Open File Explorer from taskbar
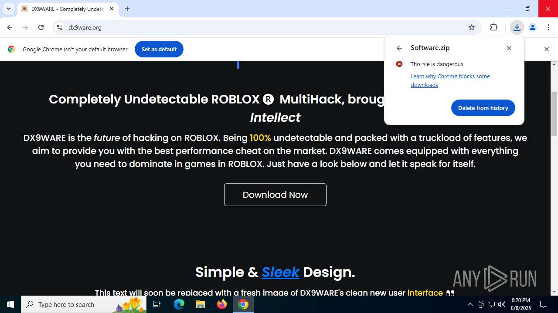This screenshot has height=313, width=558. (x=201, y=304)
